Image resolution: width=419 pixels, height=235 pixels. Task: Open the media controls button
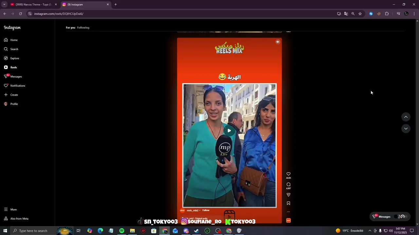398,14
